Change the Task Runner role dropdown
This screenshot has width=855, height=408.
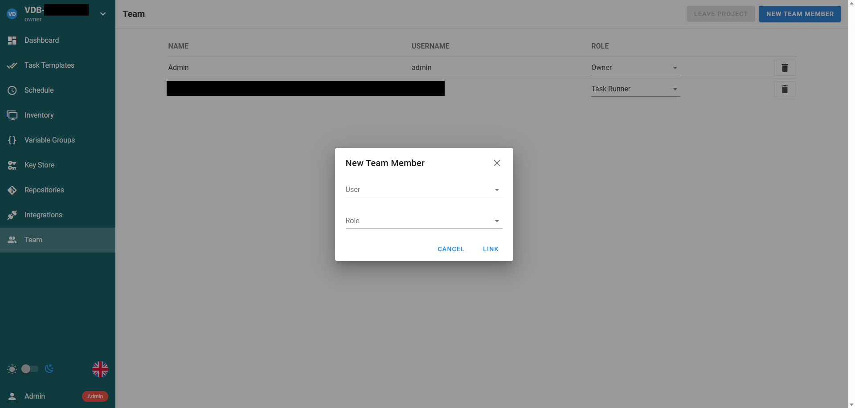[635, 89]
